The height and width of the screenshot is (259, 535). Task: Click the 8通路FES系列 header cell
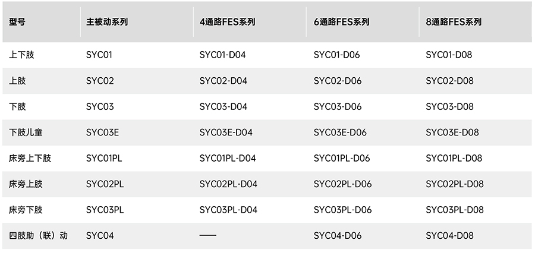(454, 23)
